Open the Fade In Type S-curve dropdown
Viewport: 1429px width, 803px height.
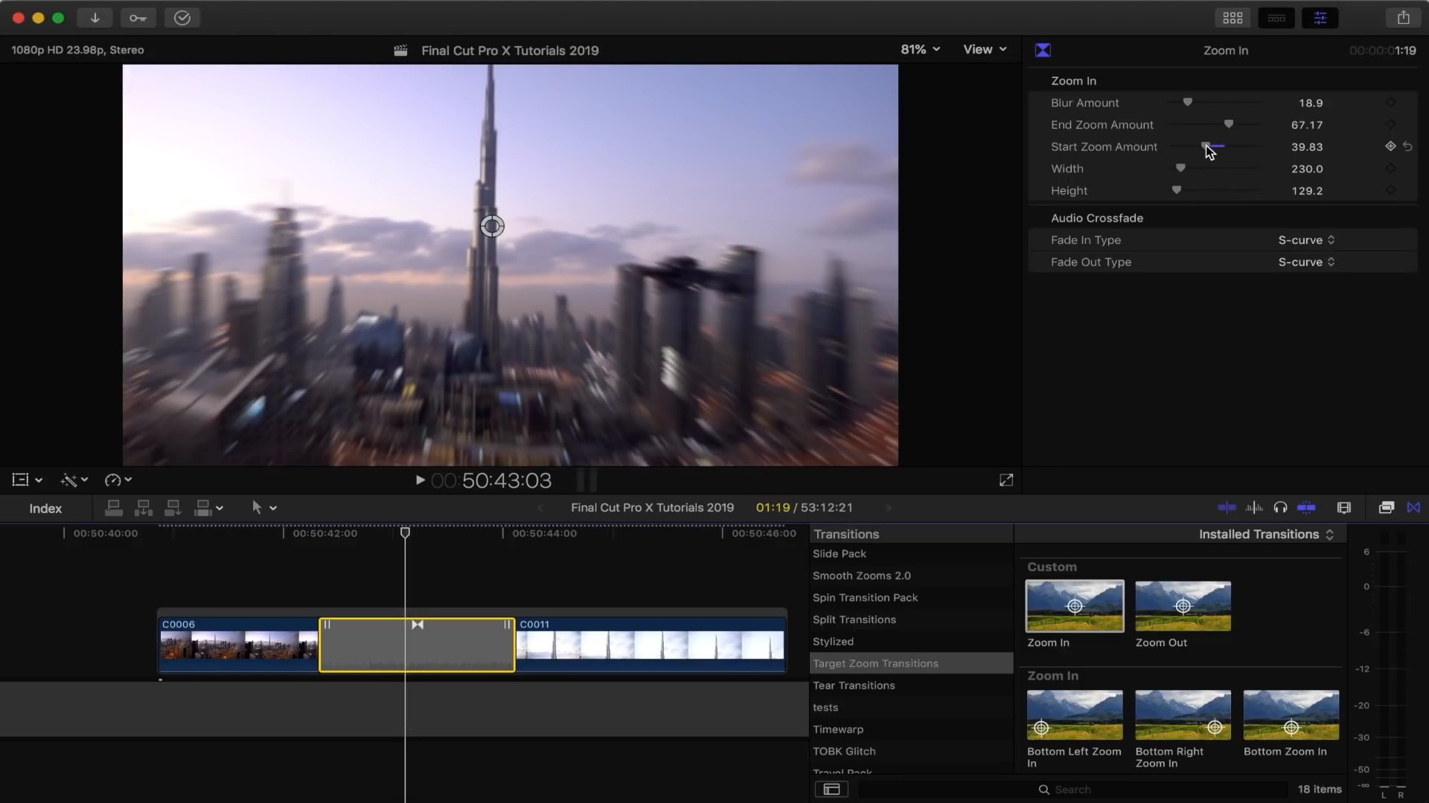pyautogui.click(x=1306, y=239)
